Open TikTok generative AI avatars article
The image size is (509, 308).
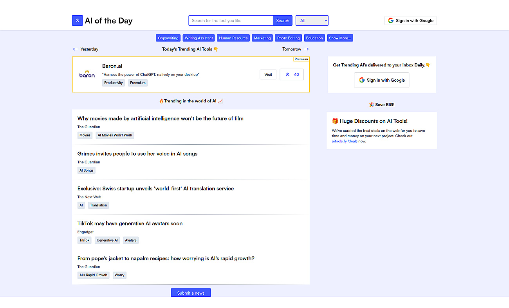click(130, 224)
